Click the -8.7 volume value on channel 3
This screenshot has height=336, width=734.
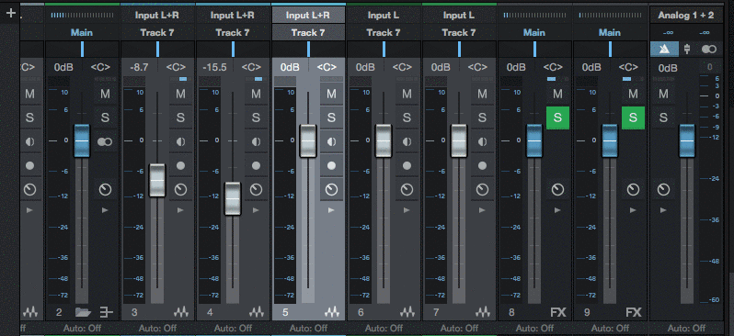[139, 67]
